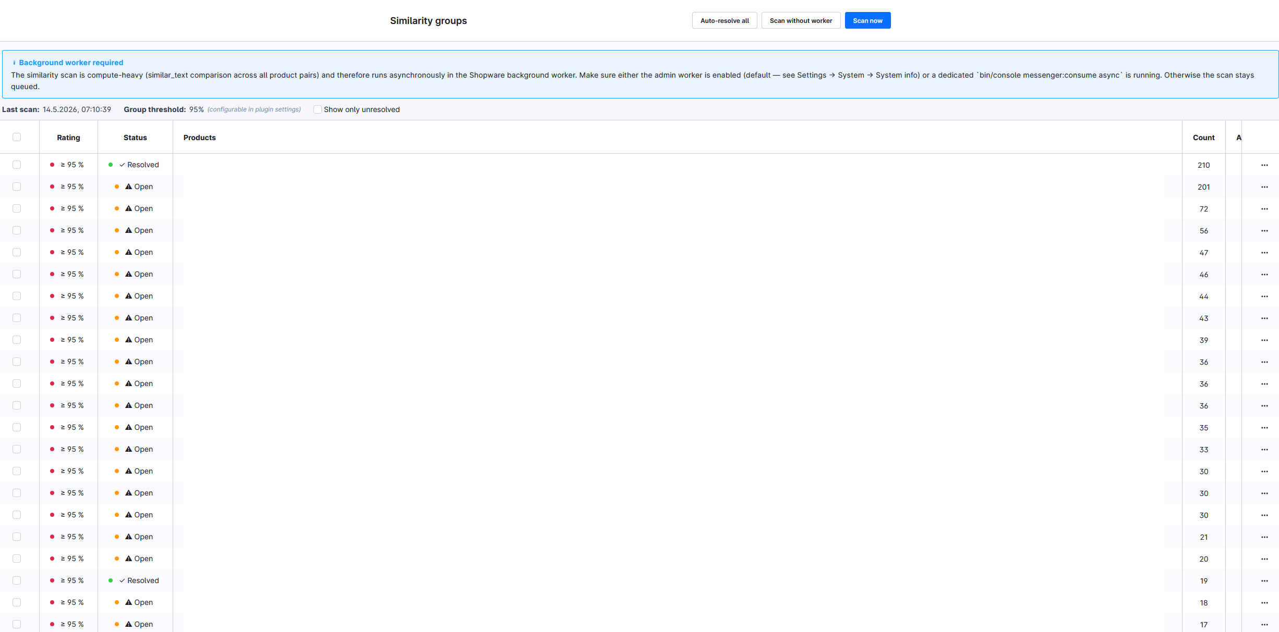The width and height of the screenshot is (1279, 632).
Task: Open actions menu for row with count 17
Action: tap(1264, 625)
